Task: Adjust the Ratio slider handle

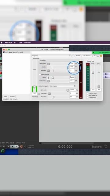Action: click(x=53, y=78)
